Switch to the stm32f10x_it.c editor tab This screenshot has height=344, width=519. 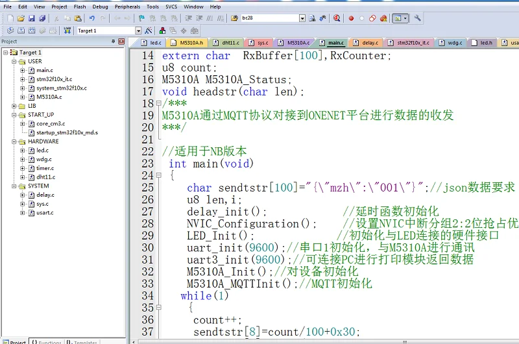(x=409, y=43)
